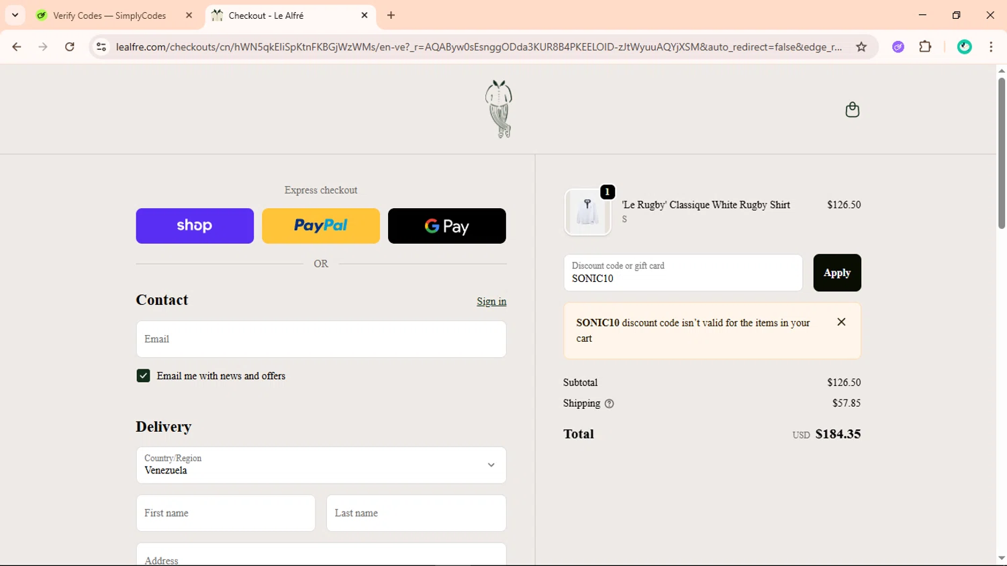Click the address bar URL
1007x566 pixels.
[478, 47]
